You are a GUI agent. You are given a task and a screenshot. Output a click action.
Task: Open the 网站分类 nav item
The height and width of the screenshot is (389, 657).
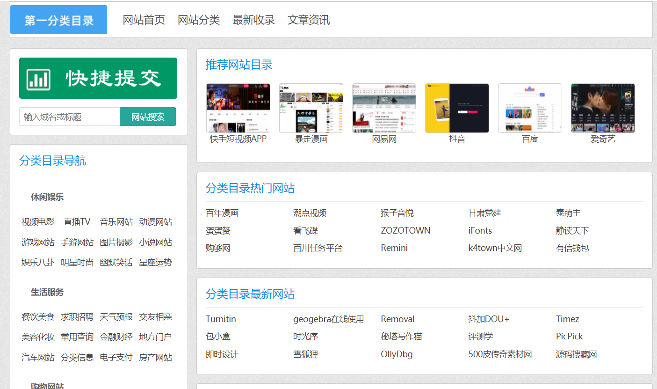point(199,20)
